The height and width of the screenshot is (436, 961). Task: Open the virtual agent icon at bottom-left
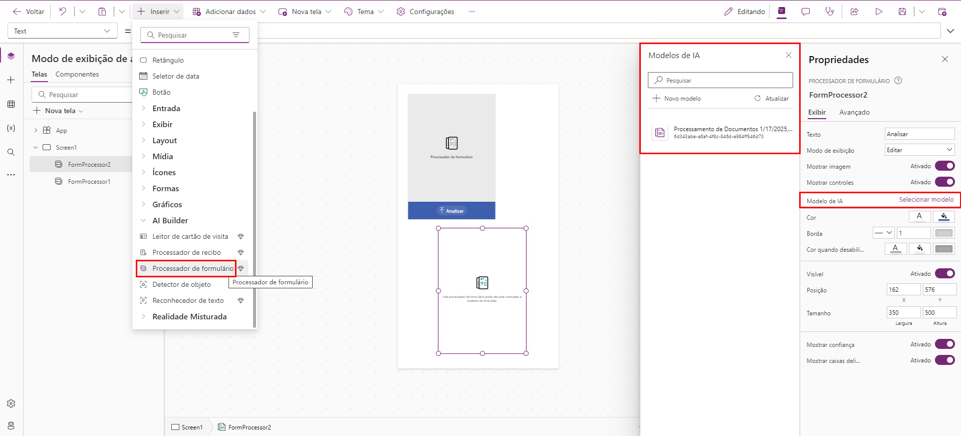(11, 425)
